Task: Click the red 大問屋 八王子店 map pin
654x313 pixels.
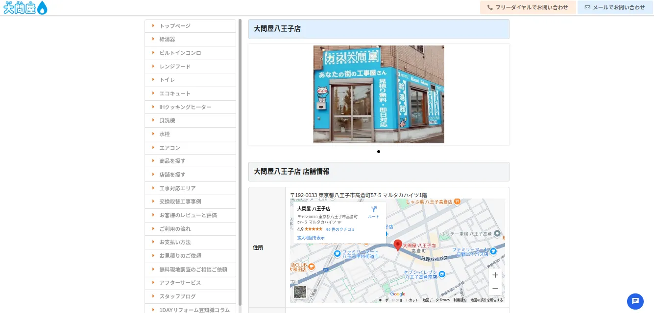Action: tap(398, 245)
